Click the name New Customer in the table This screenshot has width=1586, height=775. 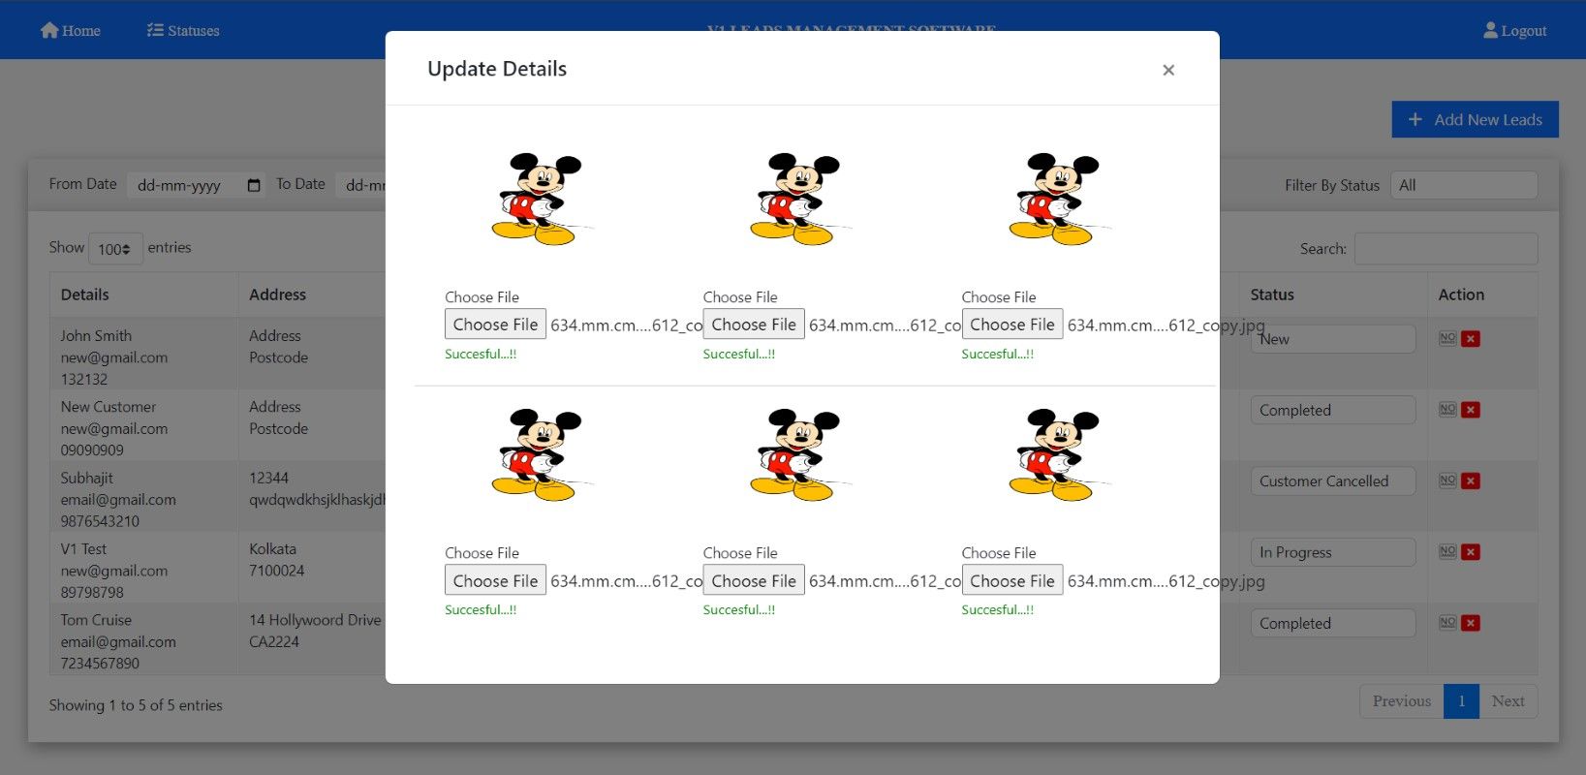click(x=109, y=407)
